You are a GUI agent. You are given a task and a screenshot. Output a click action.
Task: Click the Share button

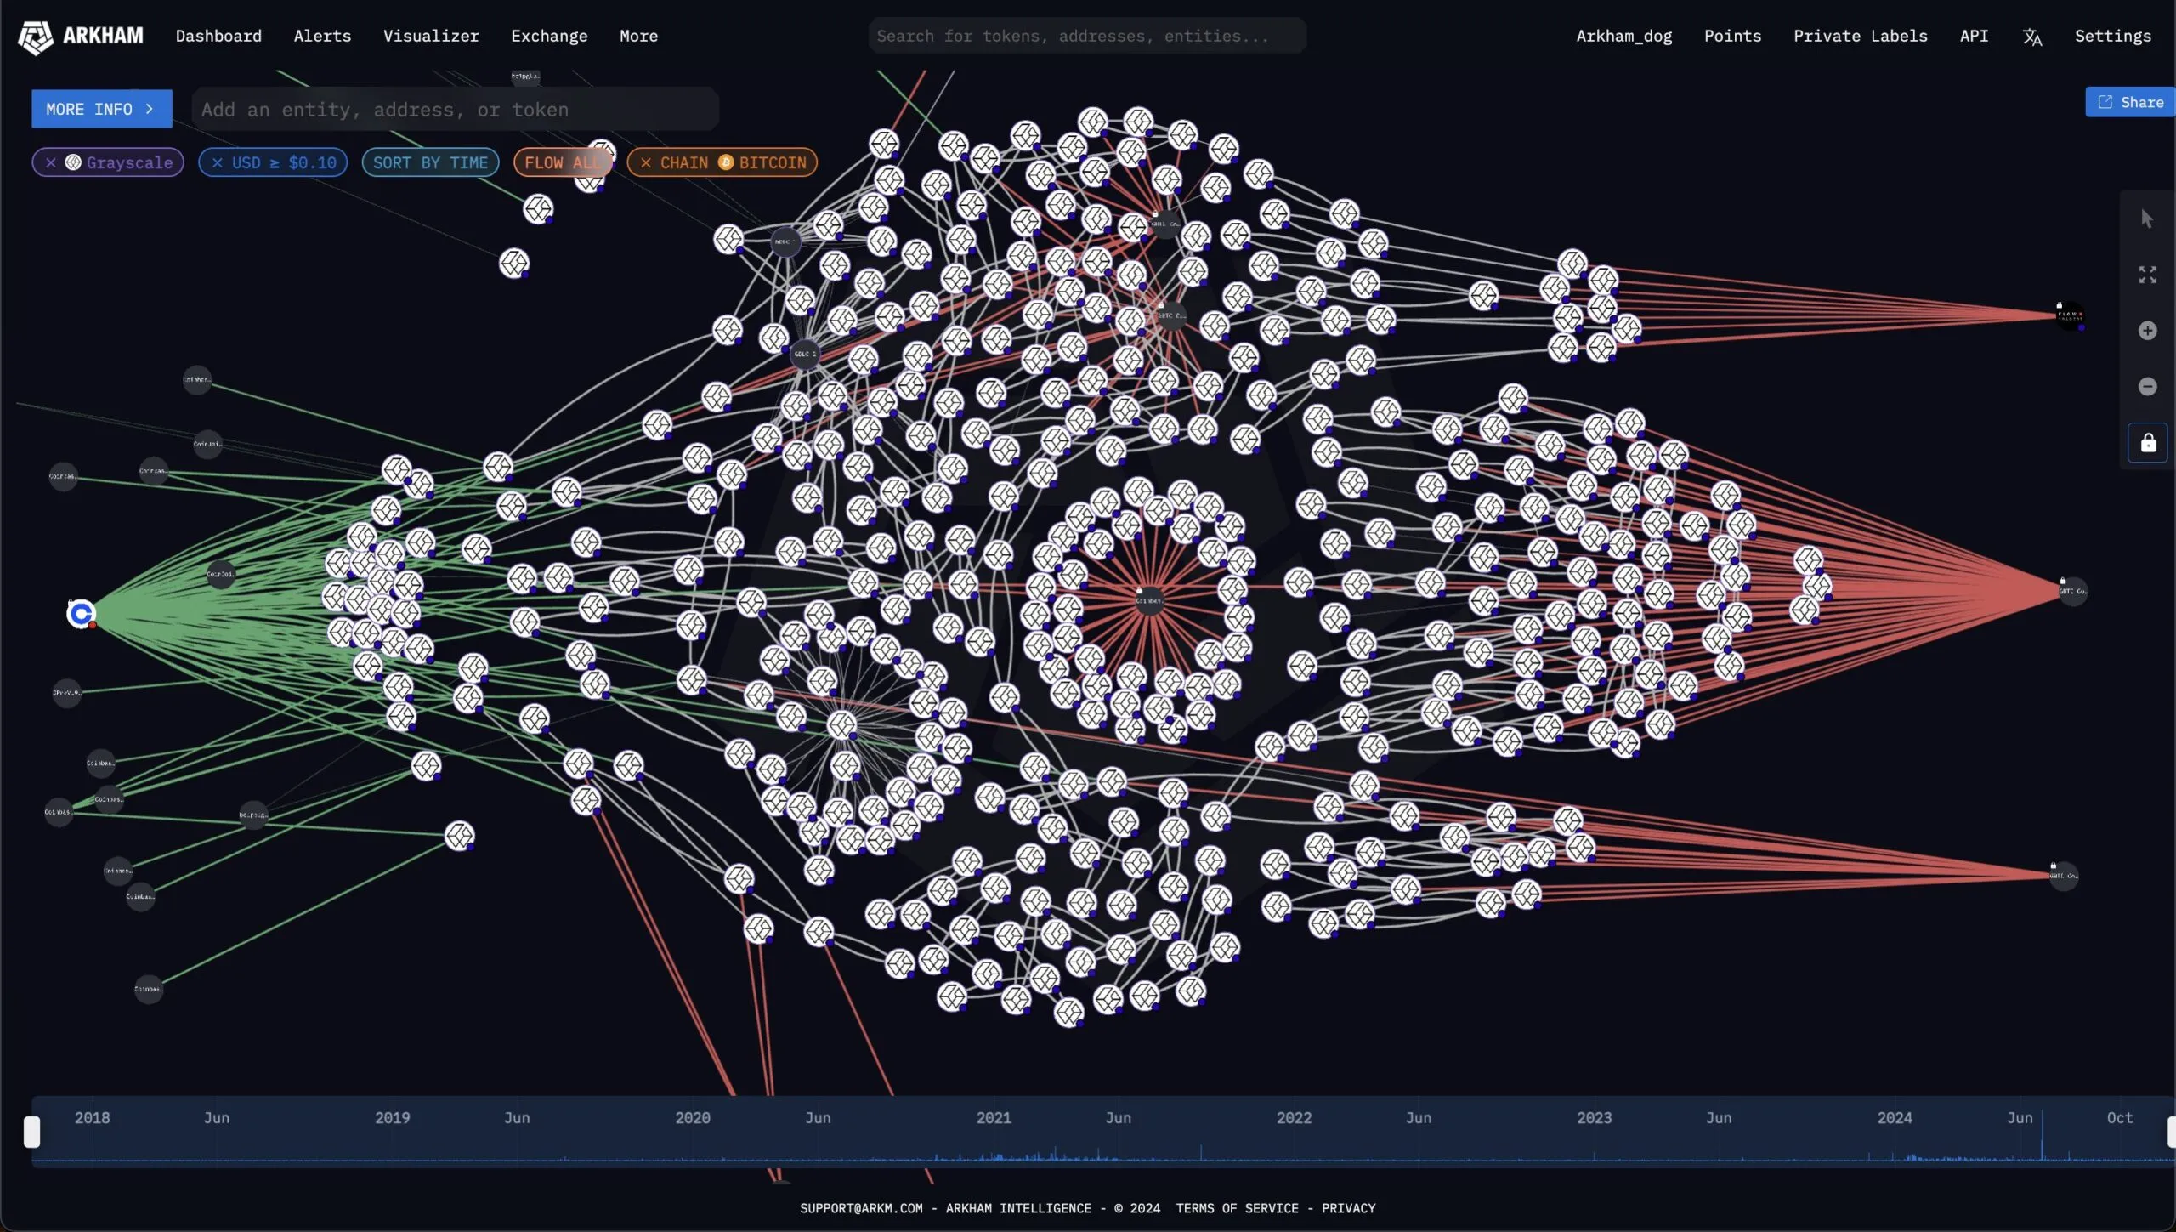2130,102
